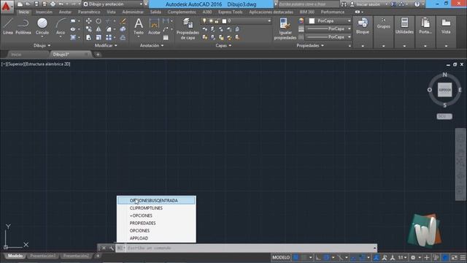Toggle polar tracking in status bar
This screenshot has height=263, width=467.
tap(326, 257)
